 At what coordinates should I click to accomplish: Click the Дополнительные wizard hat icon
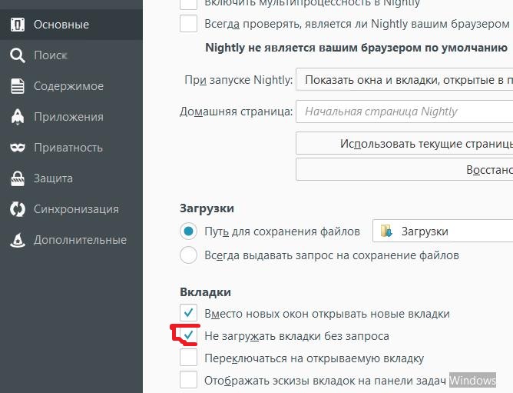click(x=18, y=240)
